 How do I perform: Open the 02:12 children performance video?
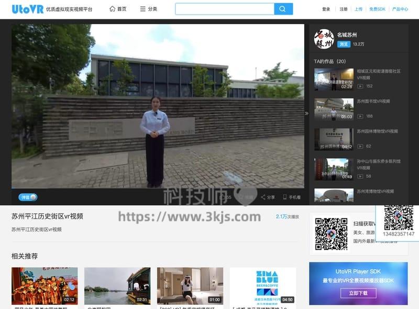(x=45, y=286)
